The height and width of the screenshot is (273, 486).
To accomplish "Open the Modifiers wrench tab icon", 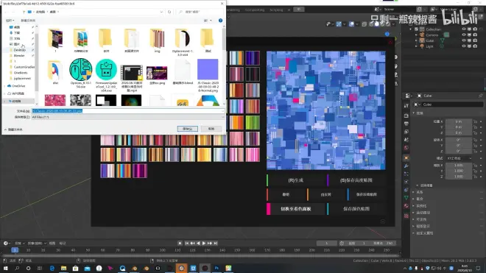I will (x=406, y=166).
